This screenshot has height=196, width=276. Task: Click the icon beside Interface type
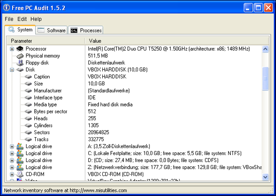pyautogui.click(x=28, y=98)
